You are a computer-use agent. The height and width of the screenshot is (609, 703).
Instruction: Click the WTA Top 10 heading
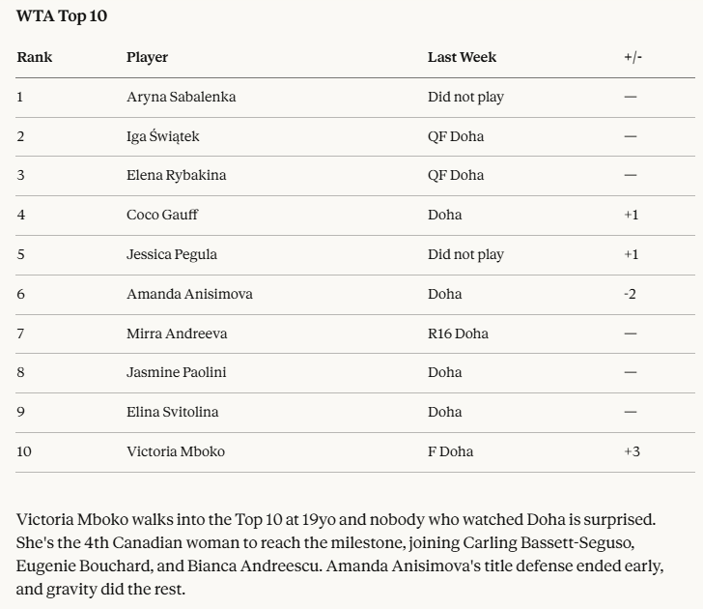pyautogui.click(x=62, y=15)
